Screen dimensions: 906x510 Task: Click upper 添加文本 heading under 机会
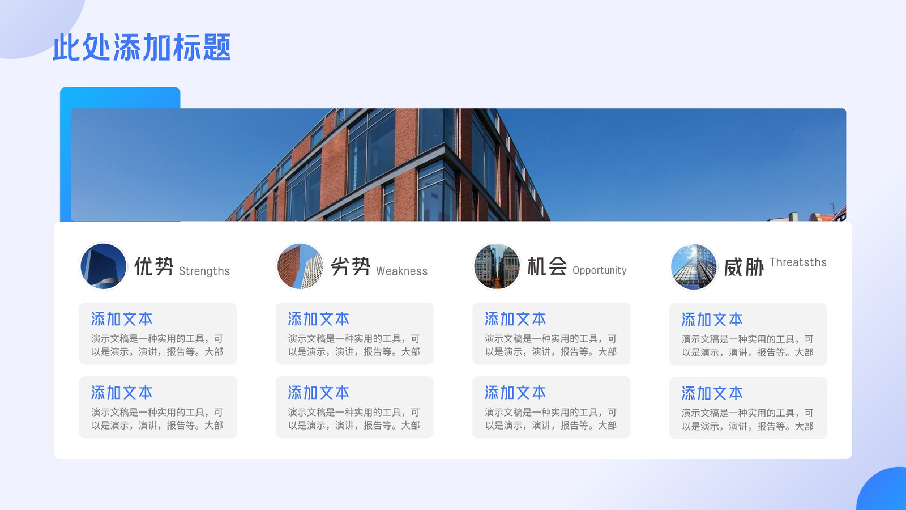tap(515, 319)
